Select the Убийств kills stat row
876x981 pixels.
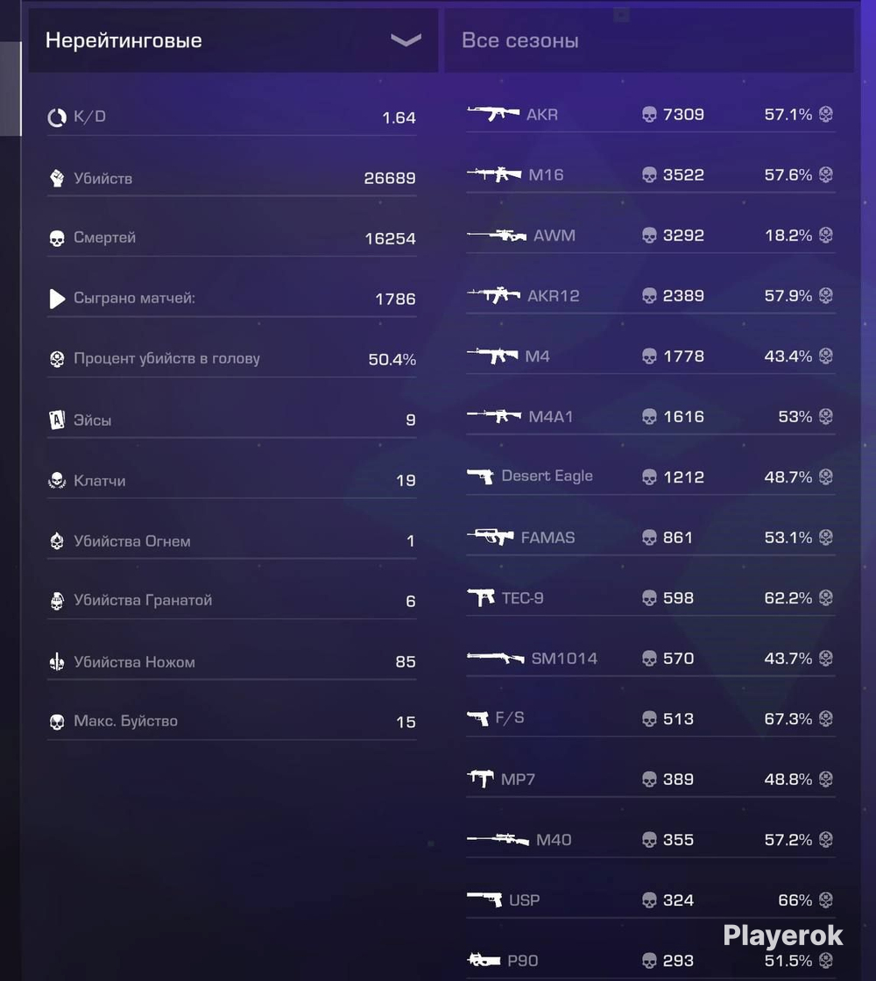[231, 179]
